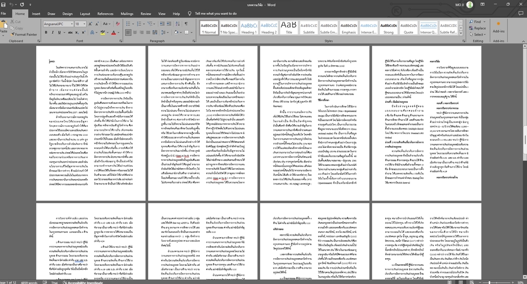This screenshot has width=527, height=284.
Task: Switch to the Layout tab
Action: (x=85, y=13)
